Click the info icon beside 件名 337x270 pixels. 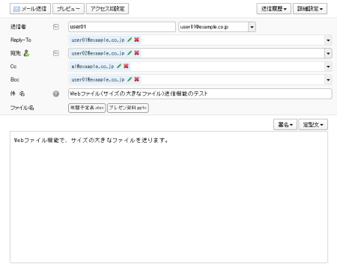pyautogui.click(x=56, y=93)
